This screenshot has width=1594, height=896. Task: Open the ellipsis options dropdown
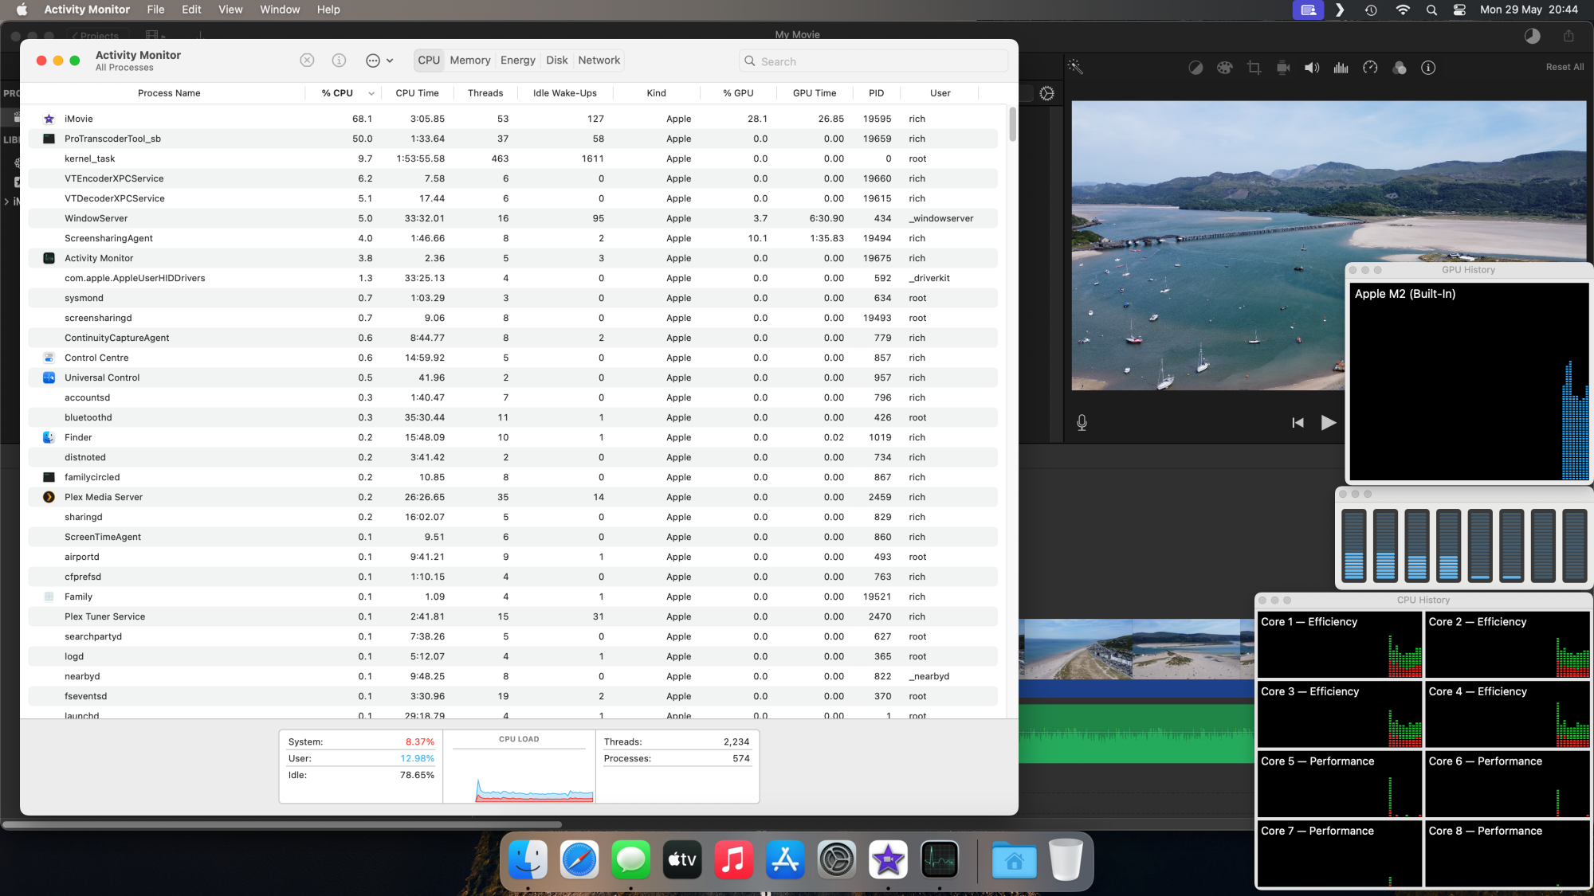click(x=379, y=61)
